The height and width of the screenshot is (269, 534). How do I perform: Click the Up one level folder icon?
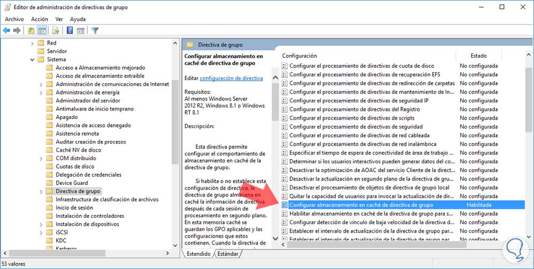coord(31,30)
